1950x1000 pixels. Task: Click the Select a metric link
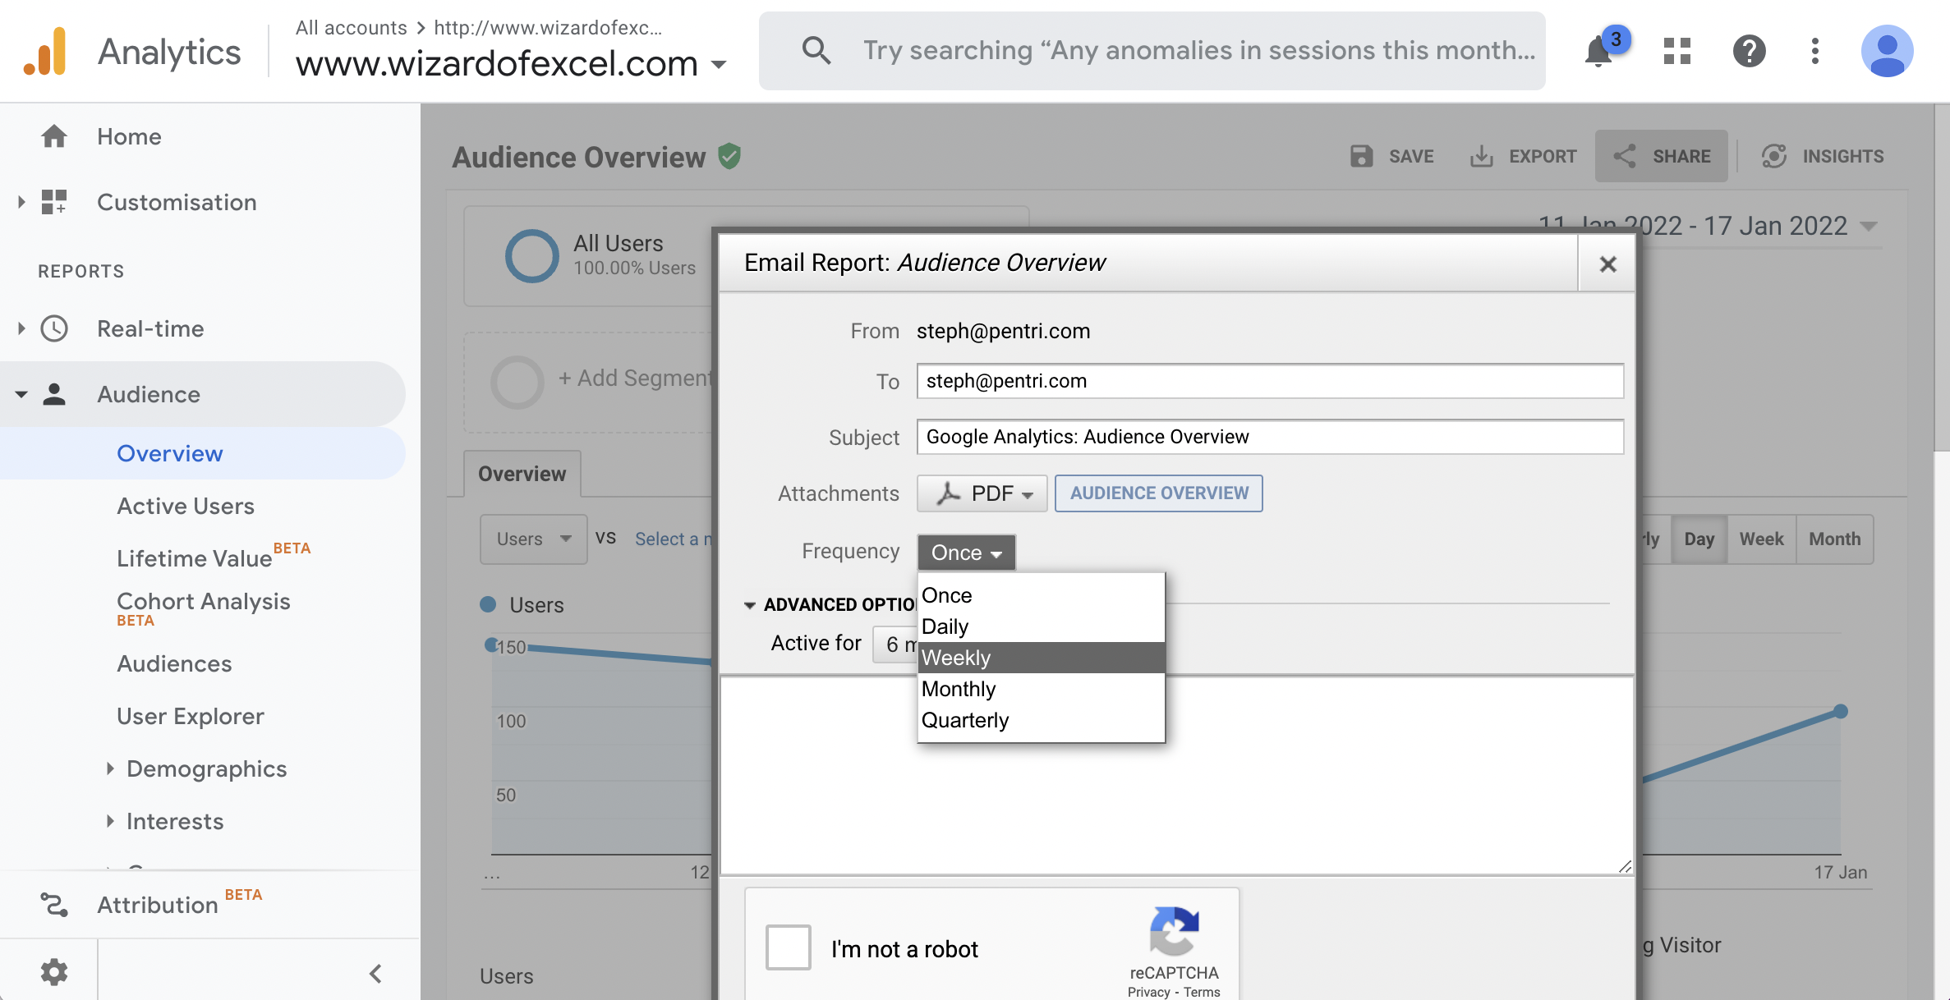click(x=674, y=539)
